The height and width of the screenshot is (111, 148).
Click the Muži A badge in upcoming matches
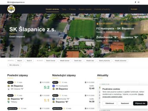[x=55, y=82]
